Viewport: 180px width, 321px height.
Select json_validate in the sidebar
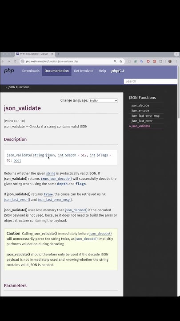click(x=141, y=126)
